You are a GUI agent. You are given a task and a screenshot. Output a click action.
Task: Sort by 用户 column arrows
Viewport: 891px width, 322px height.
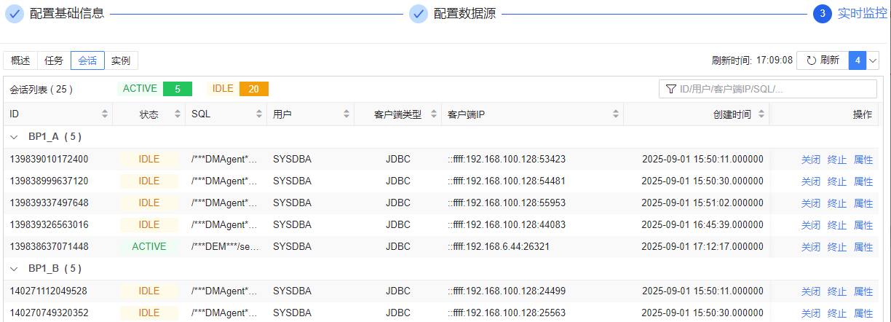346,114
